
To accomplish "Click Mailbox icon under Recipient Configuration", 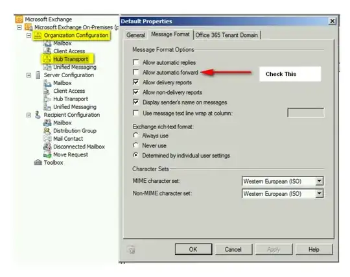I will pos(47,123).
